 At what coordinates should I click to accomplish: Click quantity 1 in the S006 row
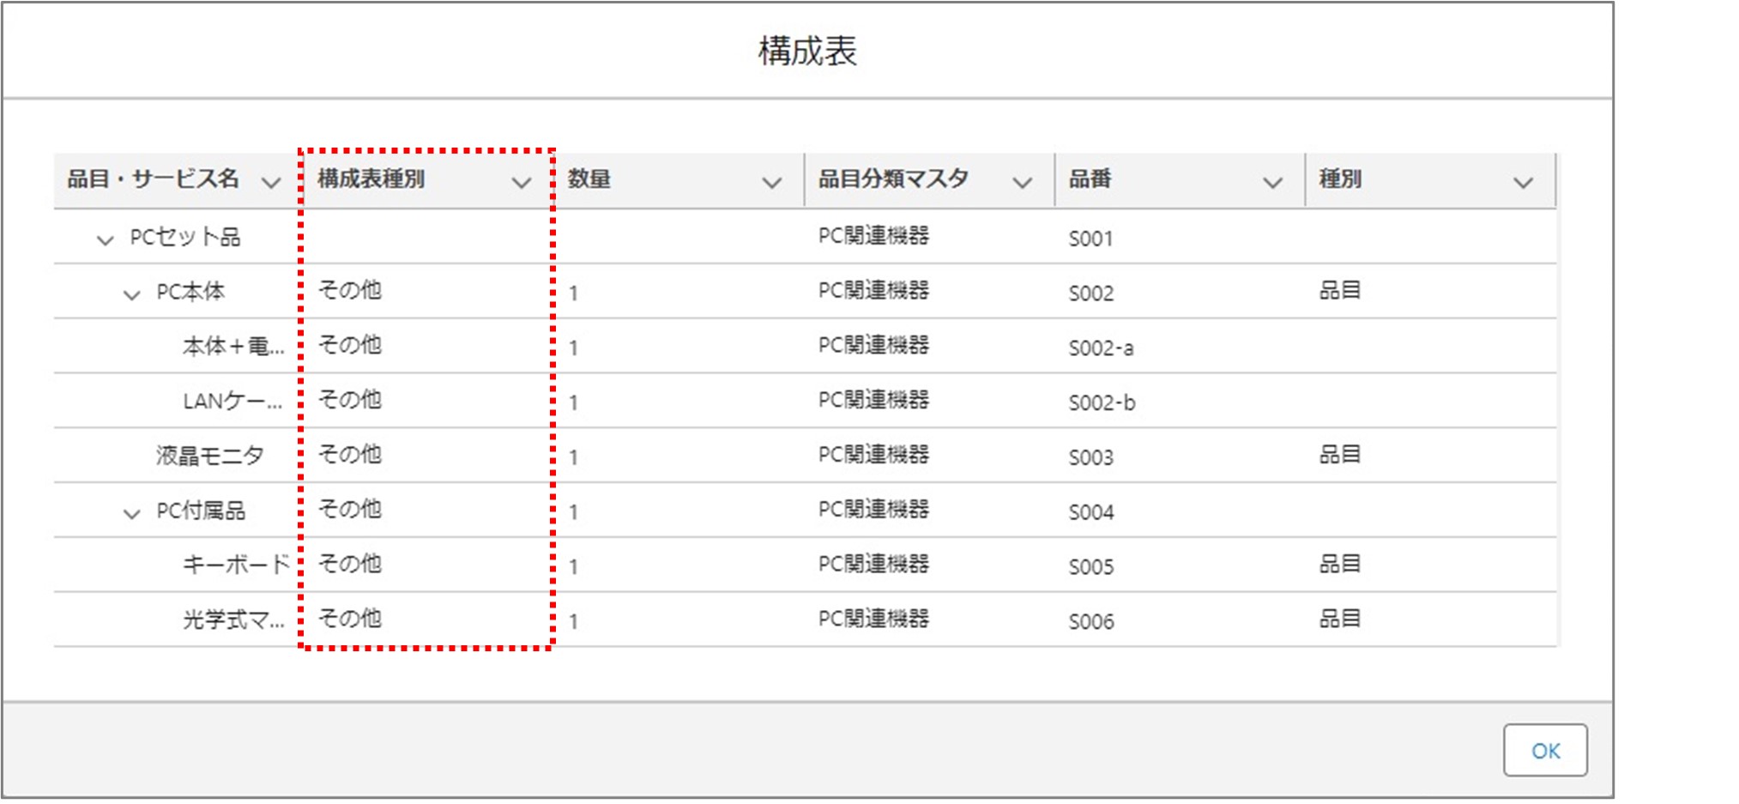tap(573, 621)
